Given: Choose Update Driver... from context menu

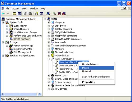Looking at the screenshot, I should (x=96, y=64).
